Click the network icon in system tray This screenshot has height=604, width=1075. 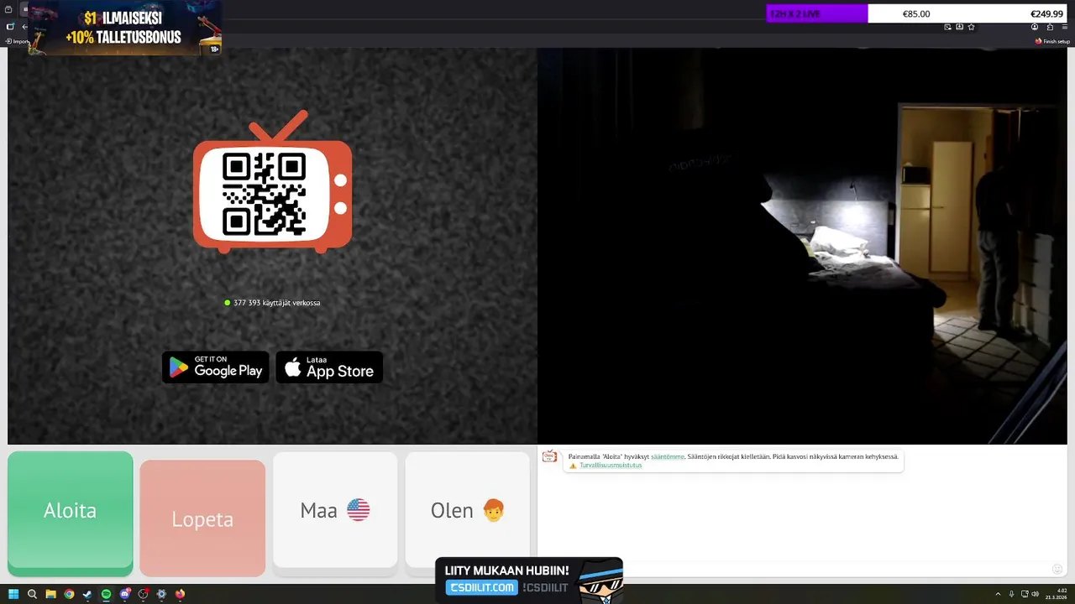click(x=1025, y=594)
